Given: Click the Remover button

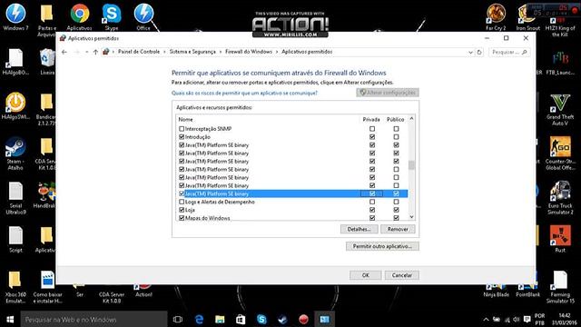Looking at the screenshot, I should [398, 230].
